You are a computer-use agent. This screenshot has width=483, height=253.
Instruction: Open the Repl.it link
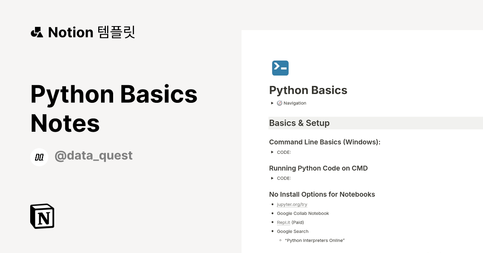(283, 222)
